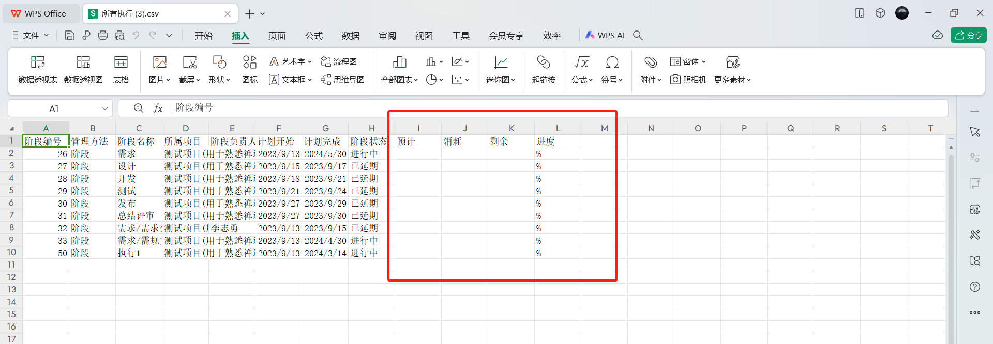Switch to the 视图 ribbon tab
993x344 pixels.
424,36
